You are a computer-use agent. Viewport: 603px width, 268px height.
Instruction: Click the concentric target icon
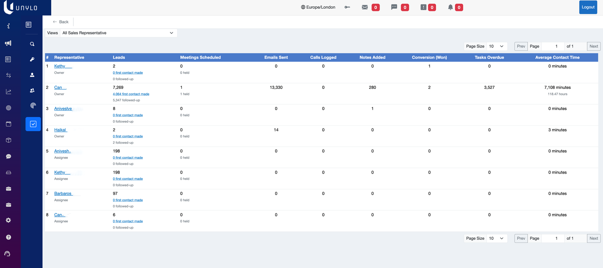click(x=8, y=108)
